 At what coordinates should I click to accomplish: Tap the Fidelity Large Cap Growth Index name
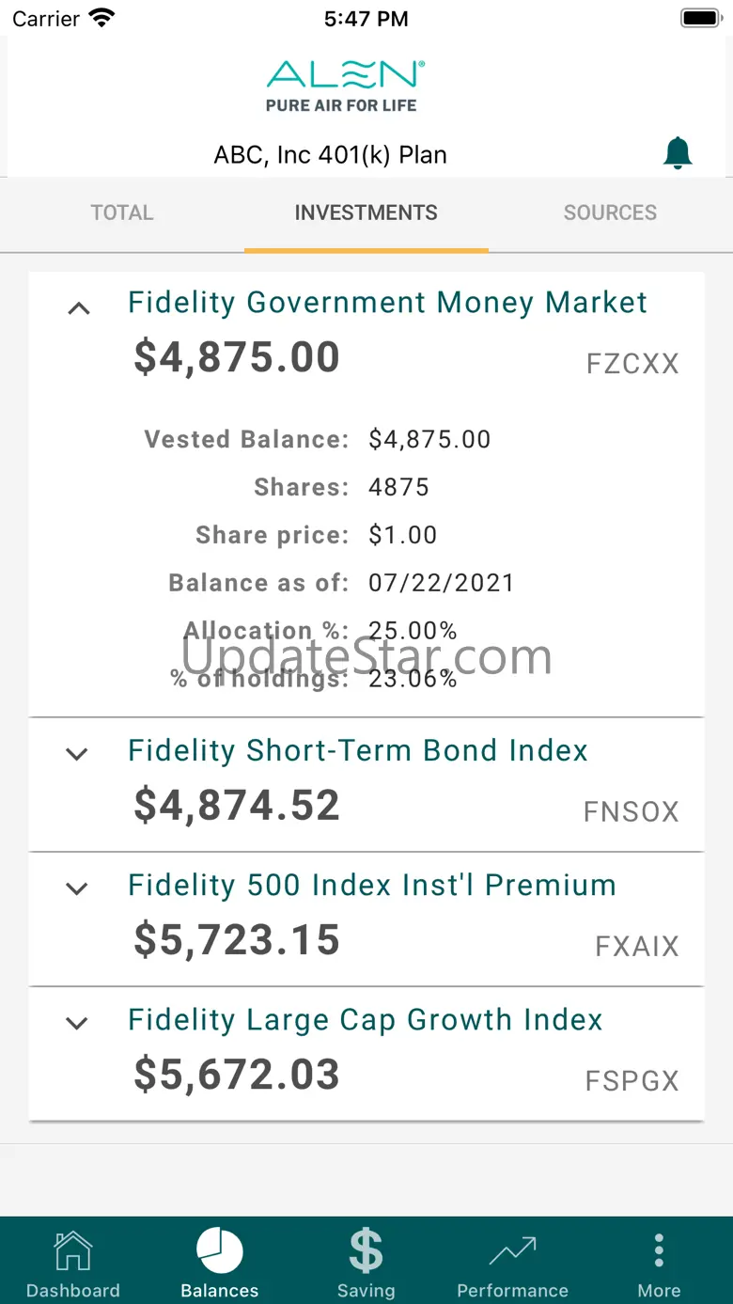(x=365, y=1020)
